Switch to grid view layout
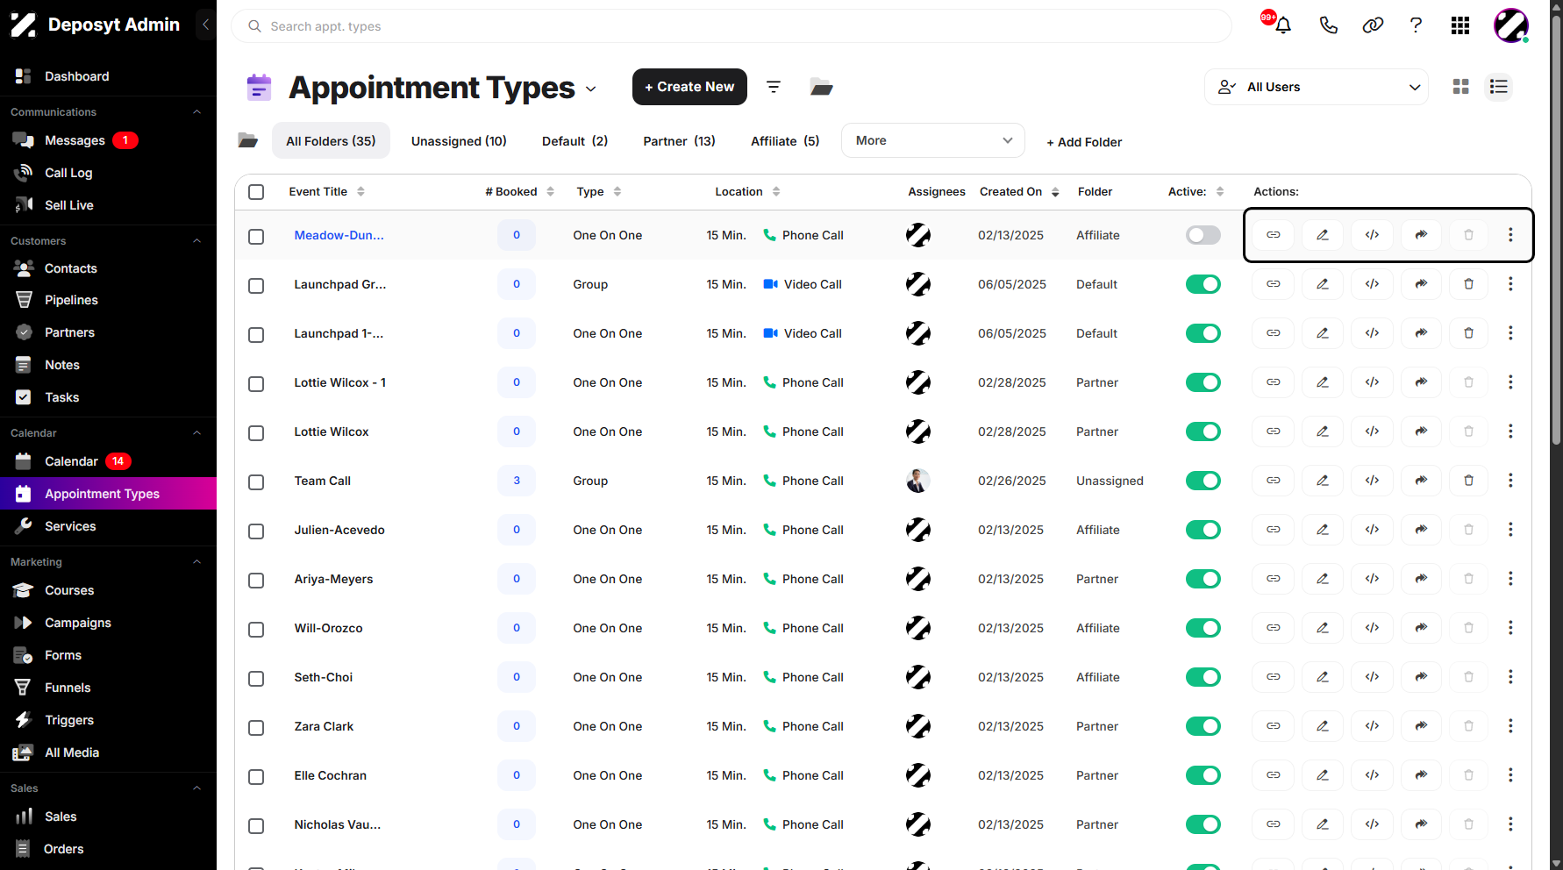 [1460, 87]
